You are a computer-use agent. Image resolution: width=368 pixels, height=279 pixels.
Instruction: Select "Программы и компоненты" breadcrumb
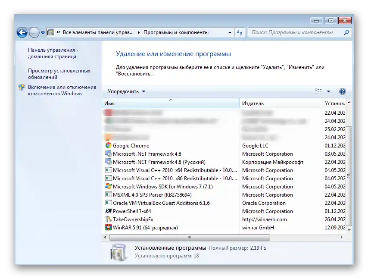point(176,32)
